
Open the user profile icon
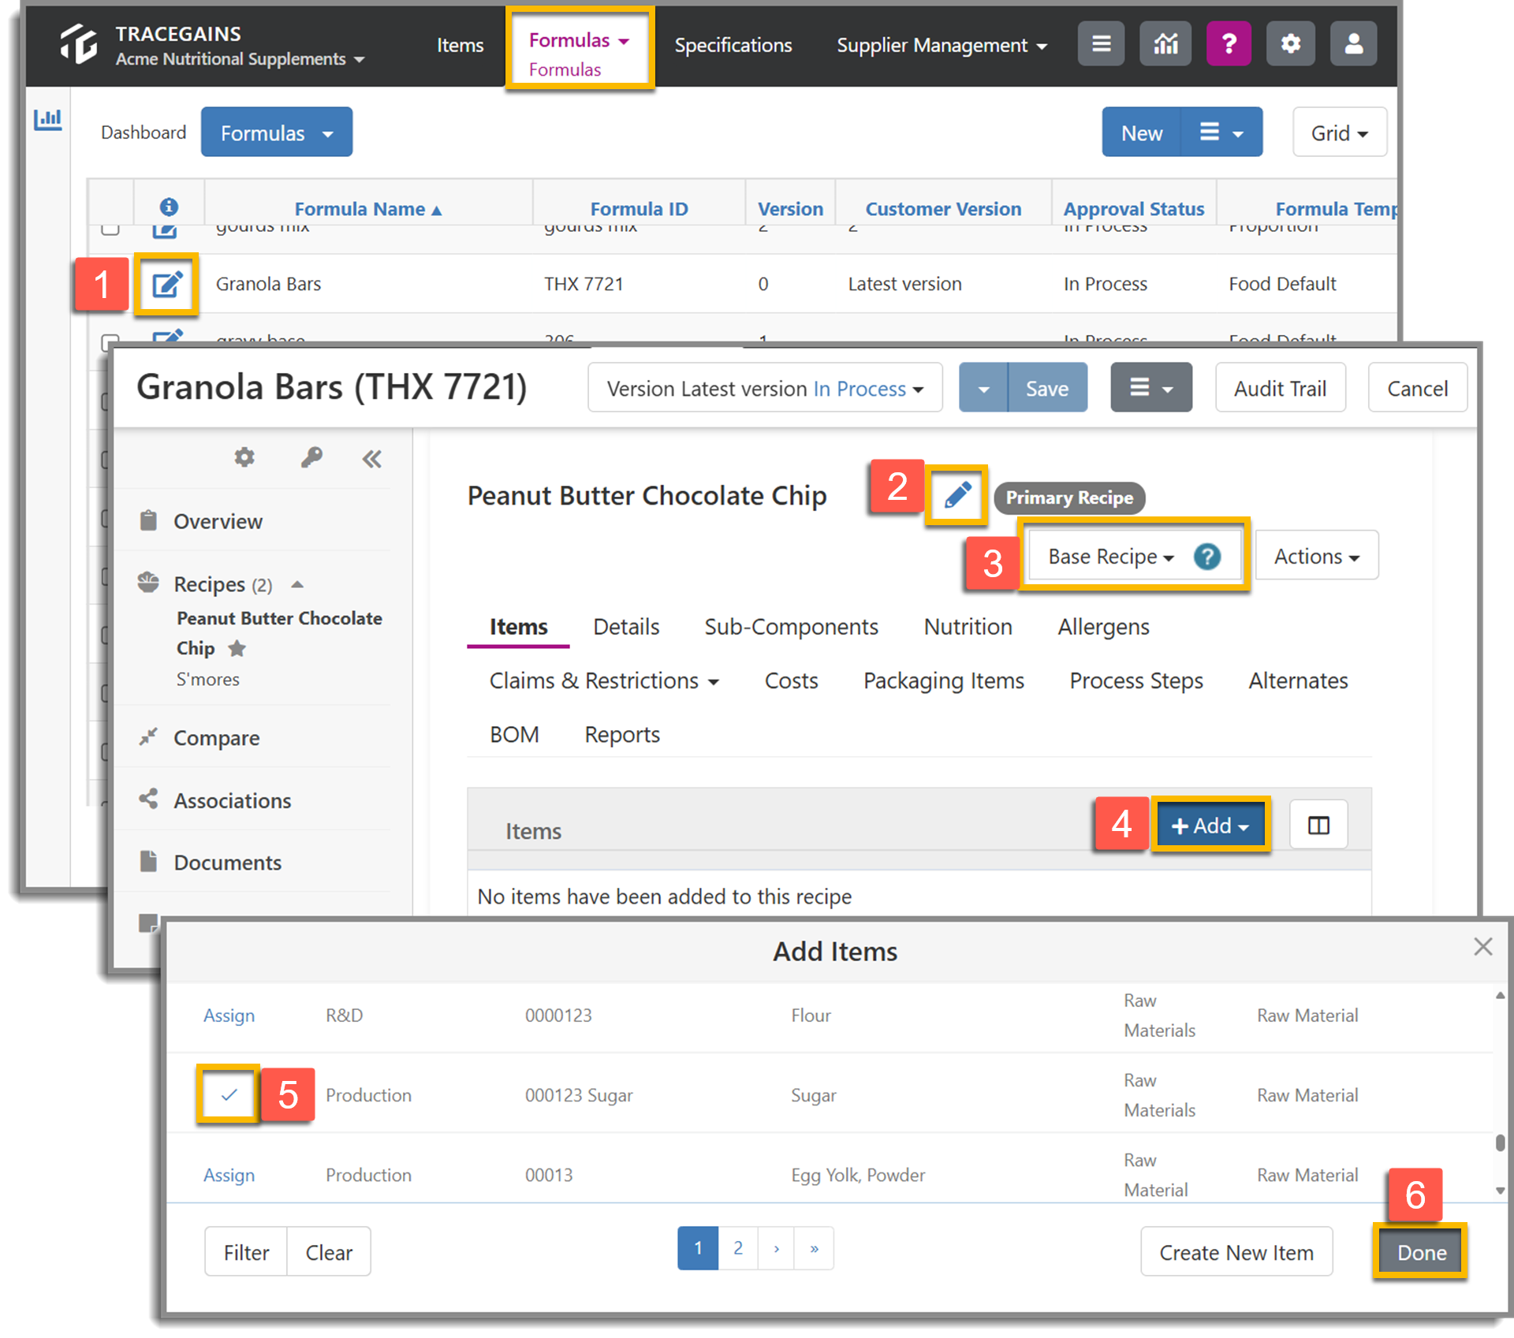1353,43
